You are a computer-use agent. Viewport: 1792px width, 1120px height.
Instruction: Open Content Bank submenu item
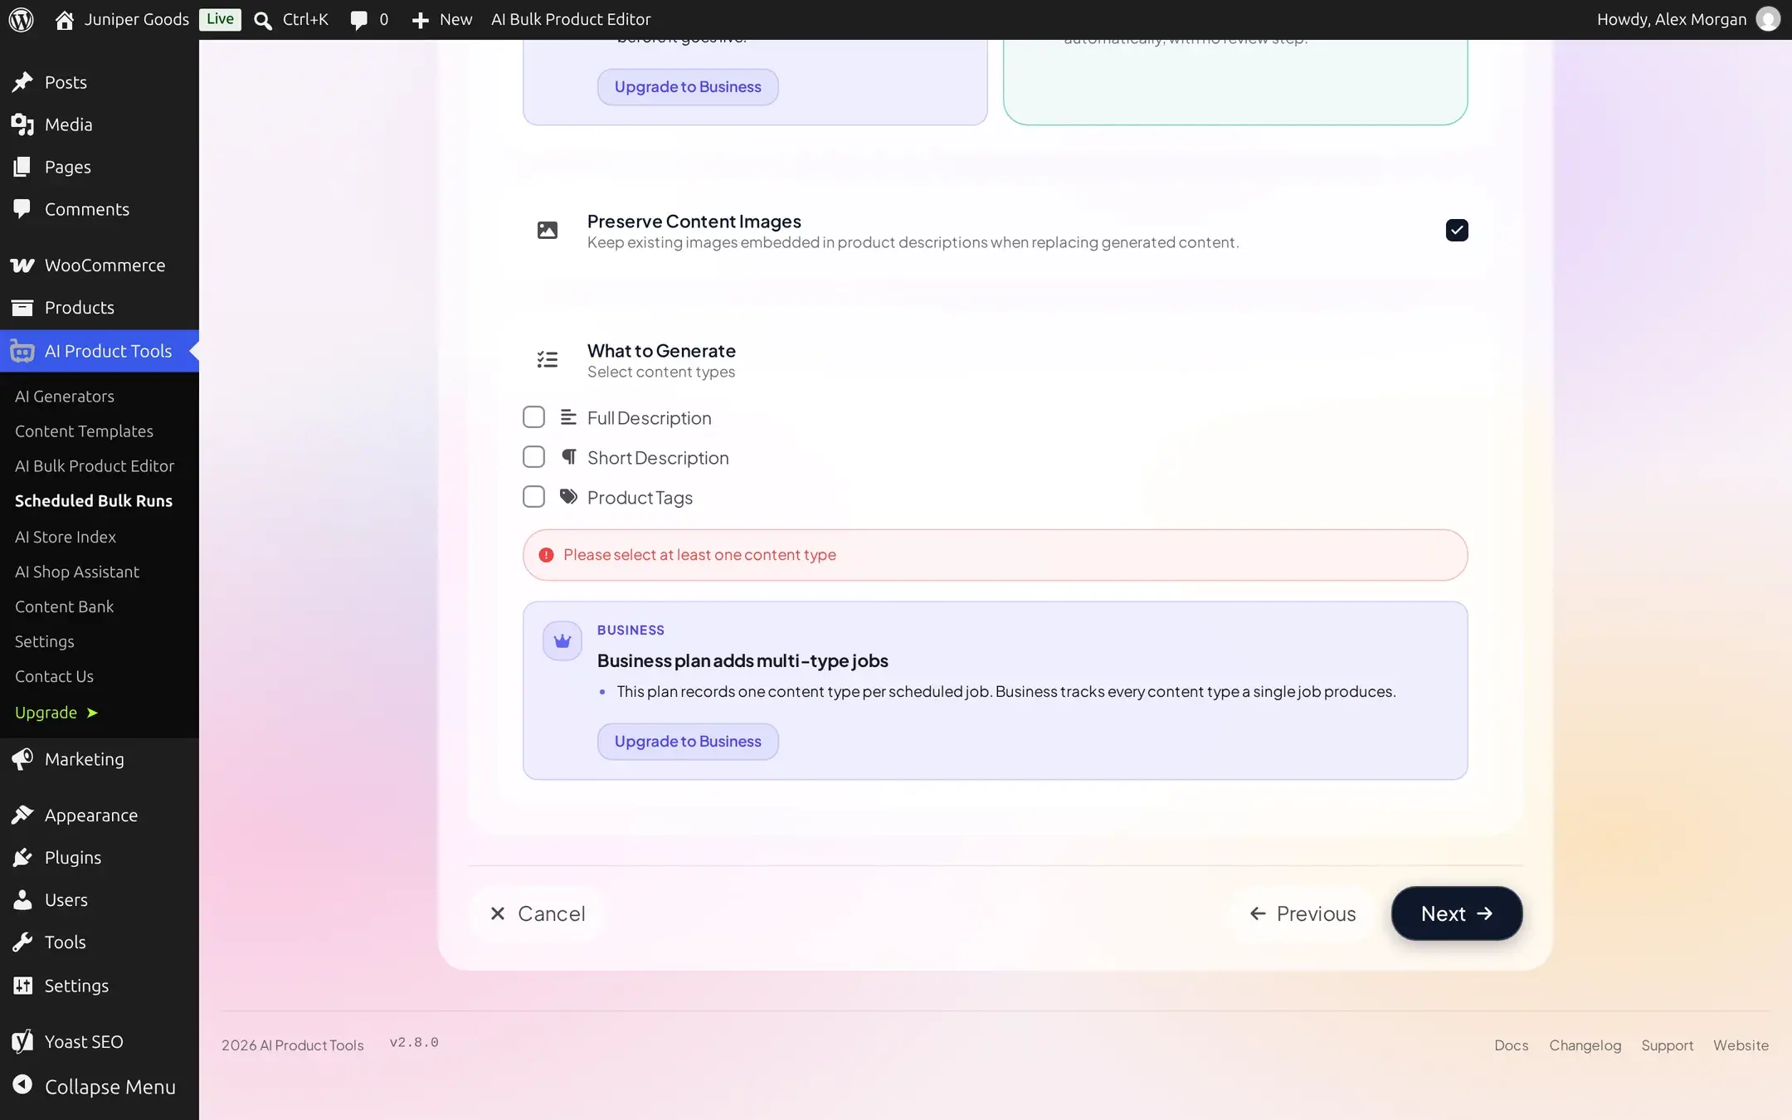click(x=65, y=606)
